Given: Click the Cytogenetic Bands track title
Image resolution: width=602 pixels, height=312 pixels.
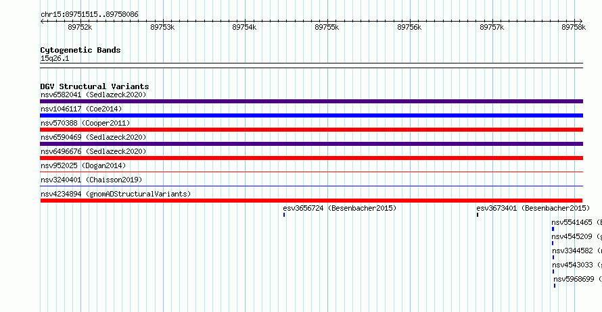Looking at the screenshot, I should click(80, 50).
